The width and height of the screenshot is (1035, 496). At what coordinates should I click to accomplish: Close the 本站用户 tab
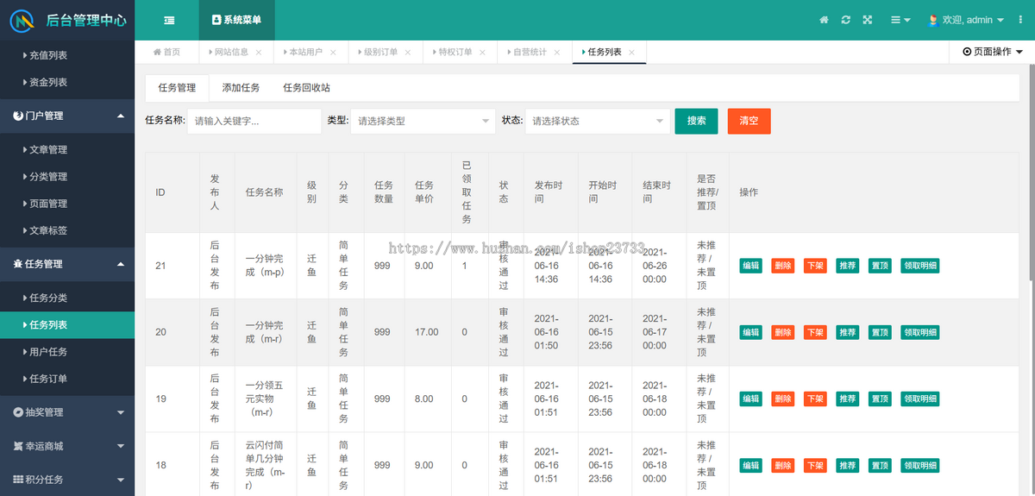pyautogui.click(x=334, y=53)
